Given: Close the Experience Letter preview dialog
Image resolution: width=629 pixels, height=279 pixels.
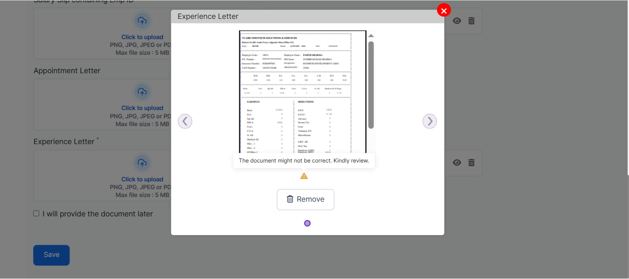Looking at the screenshot, I should (x=444, y=10).
